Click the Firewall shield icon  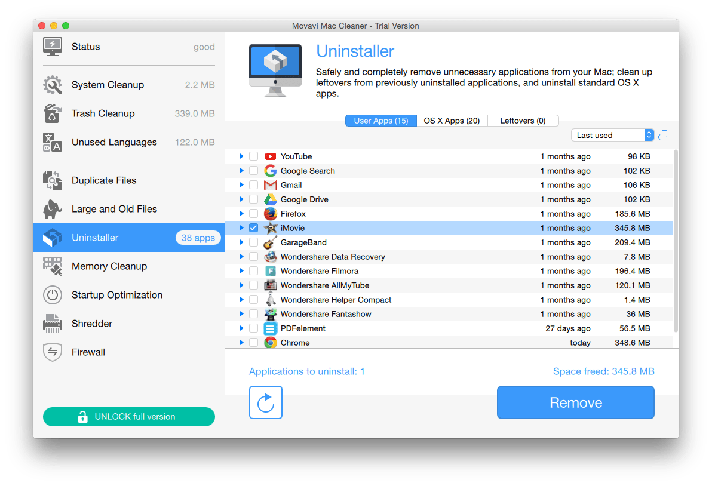53,352
